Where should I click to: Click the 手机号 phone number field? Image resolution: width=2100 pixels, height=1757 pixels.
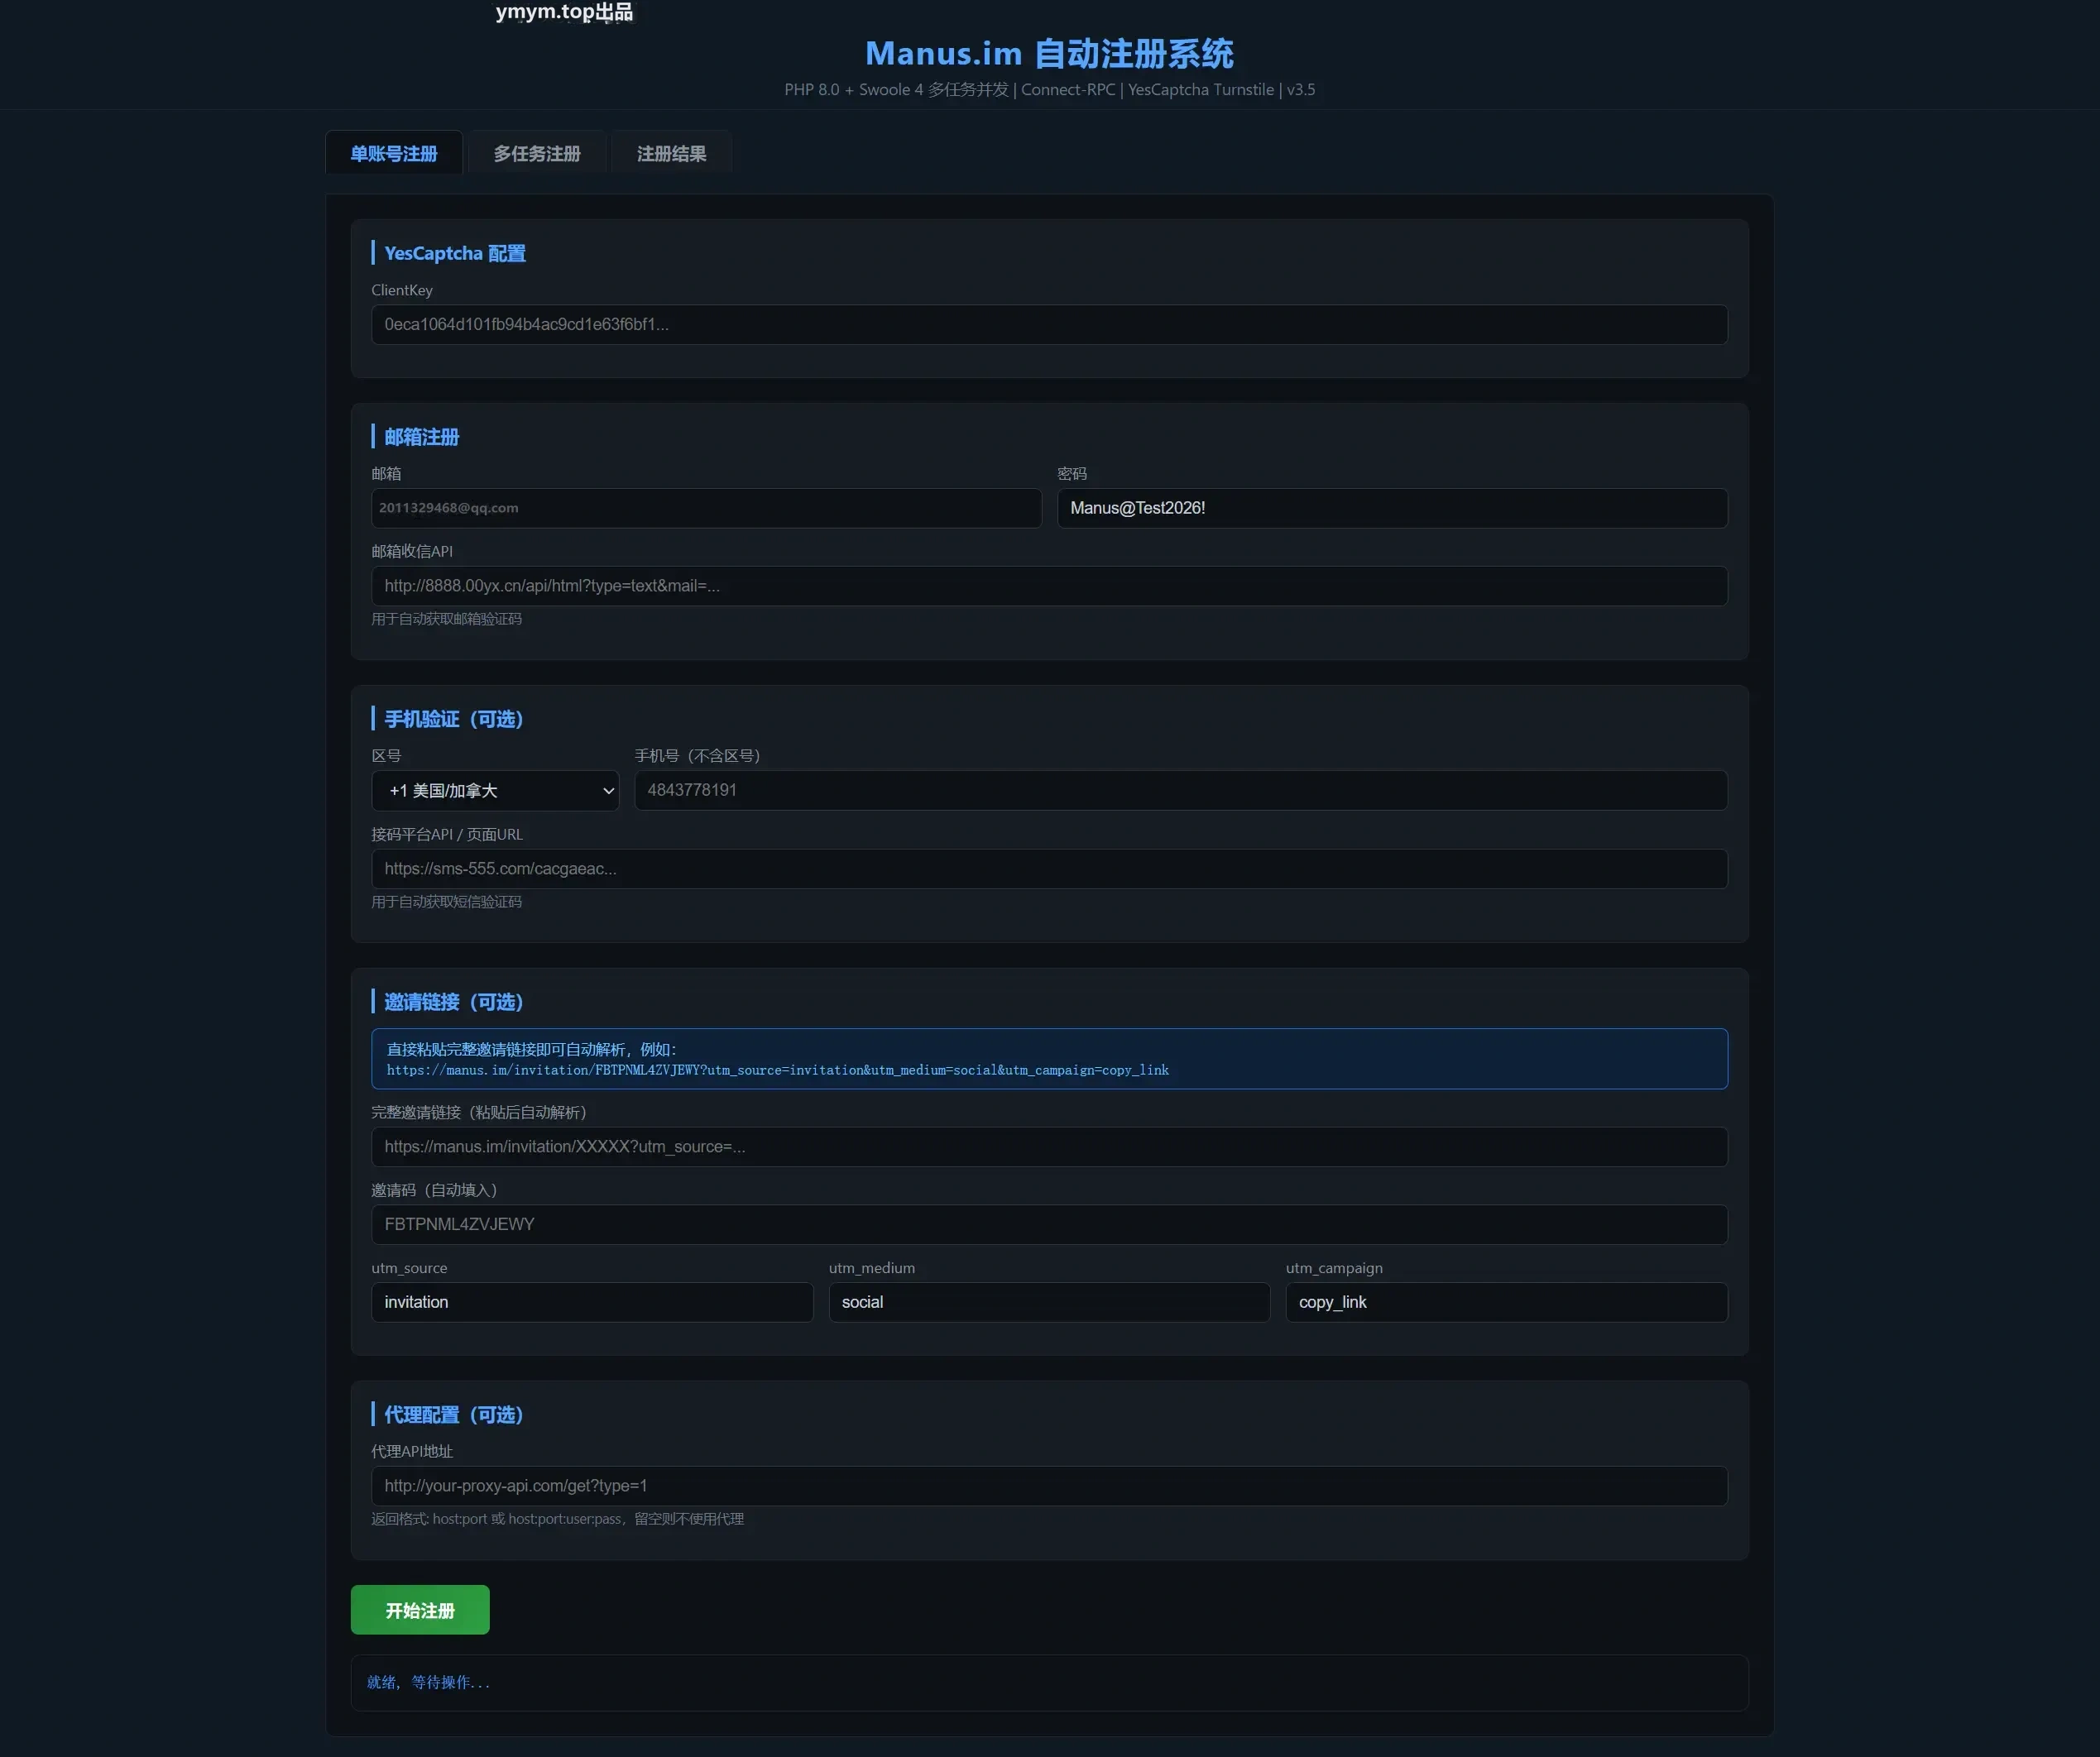(x=1180, y=790)
